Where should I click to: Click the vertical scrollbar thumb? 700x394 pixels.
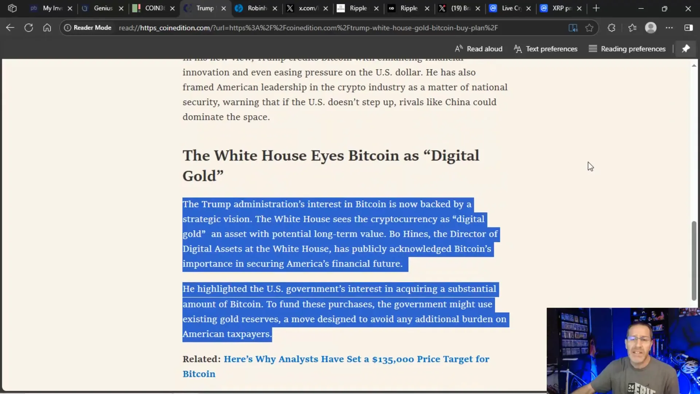pyautogui.click(x=694, y=260)
